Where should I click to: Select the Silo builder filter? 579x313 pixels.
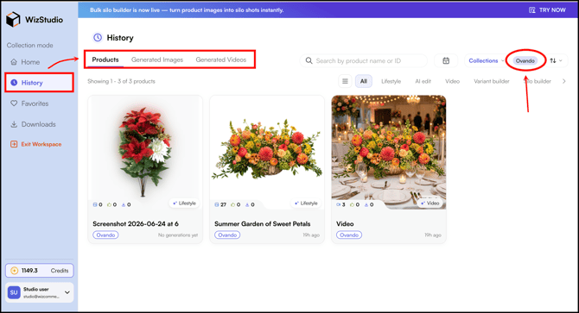538,81
